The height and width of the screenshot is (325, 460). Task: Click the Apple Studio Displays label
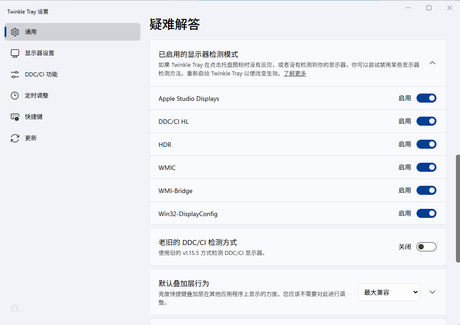coord(189,99)
